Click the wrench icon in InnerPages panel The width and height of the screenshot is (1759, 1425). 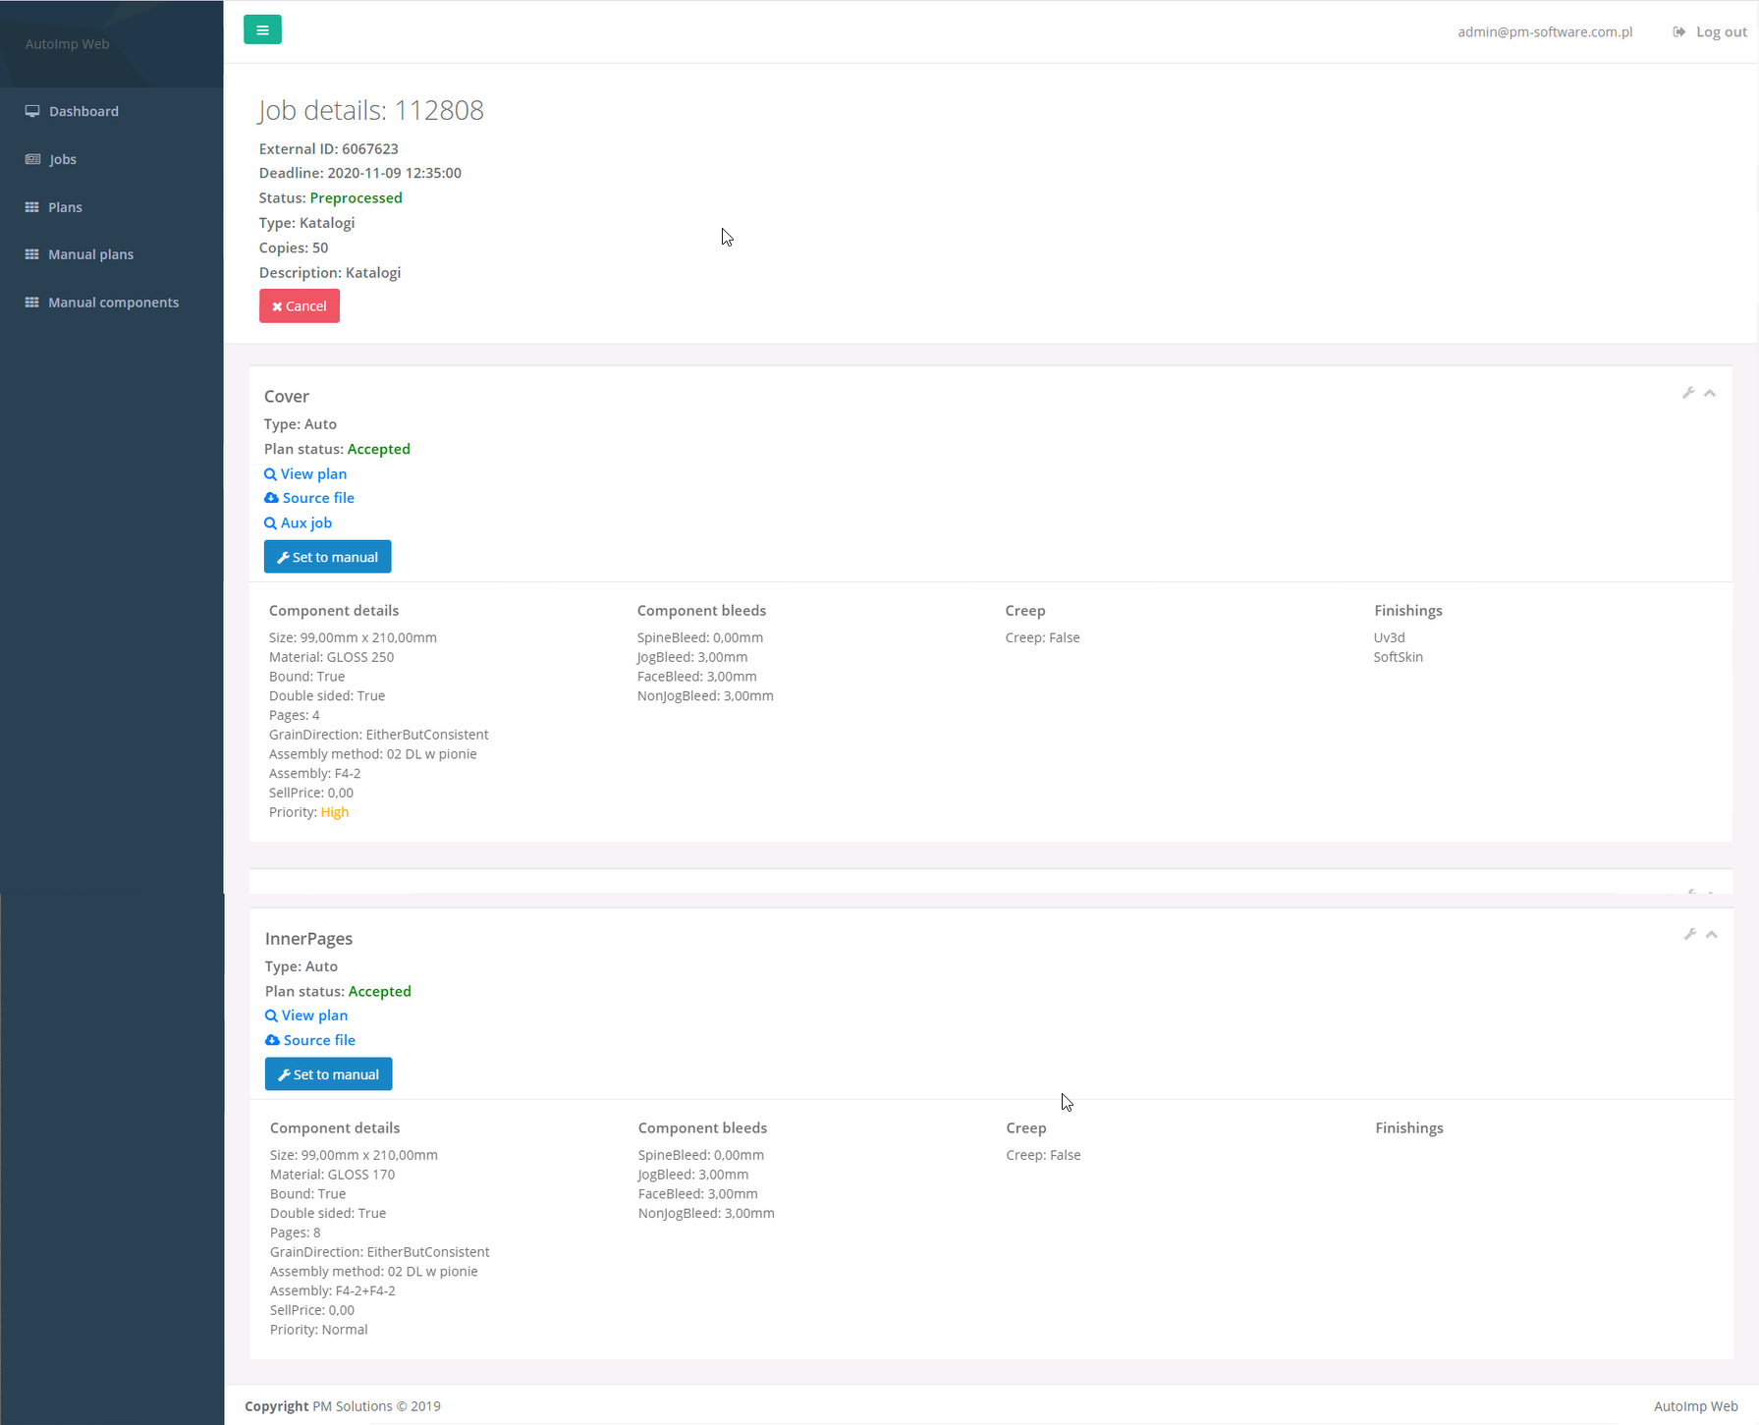[1690, 934]
